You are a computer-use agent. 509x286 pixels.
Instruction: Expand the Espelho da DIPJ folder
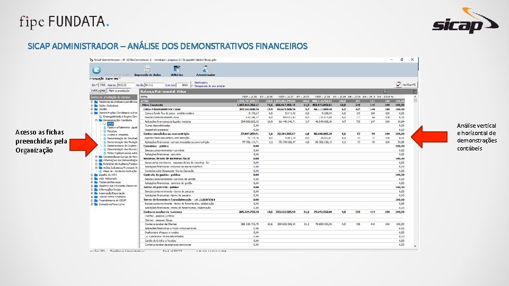pyautogui.click(x=92, y=175)
